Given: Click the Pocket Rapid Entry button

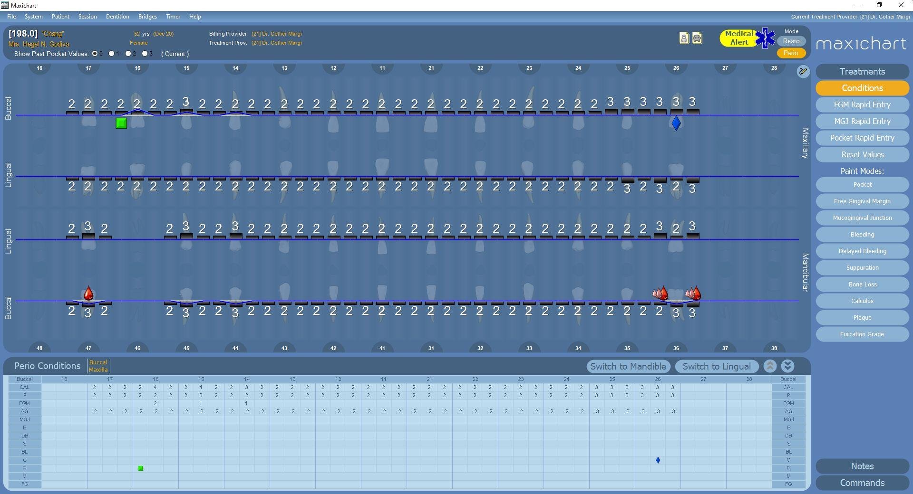Looking at the screenshot, I should 862,138.
